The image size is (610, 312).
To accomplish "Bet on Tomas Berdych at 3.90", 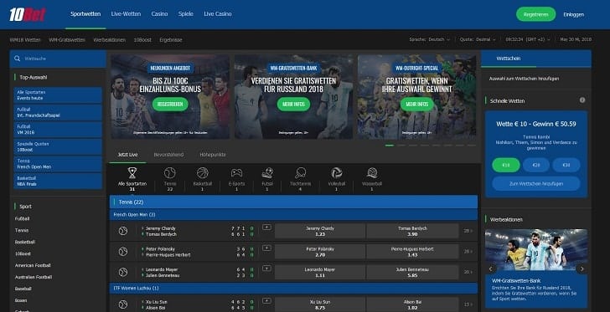I will coord(412,231).
